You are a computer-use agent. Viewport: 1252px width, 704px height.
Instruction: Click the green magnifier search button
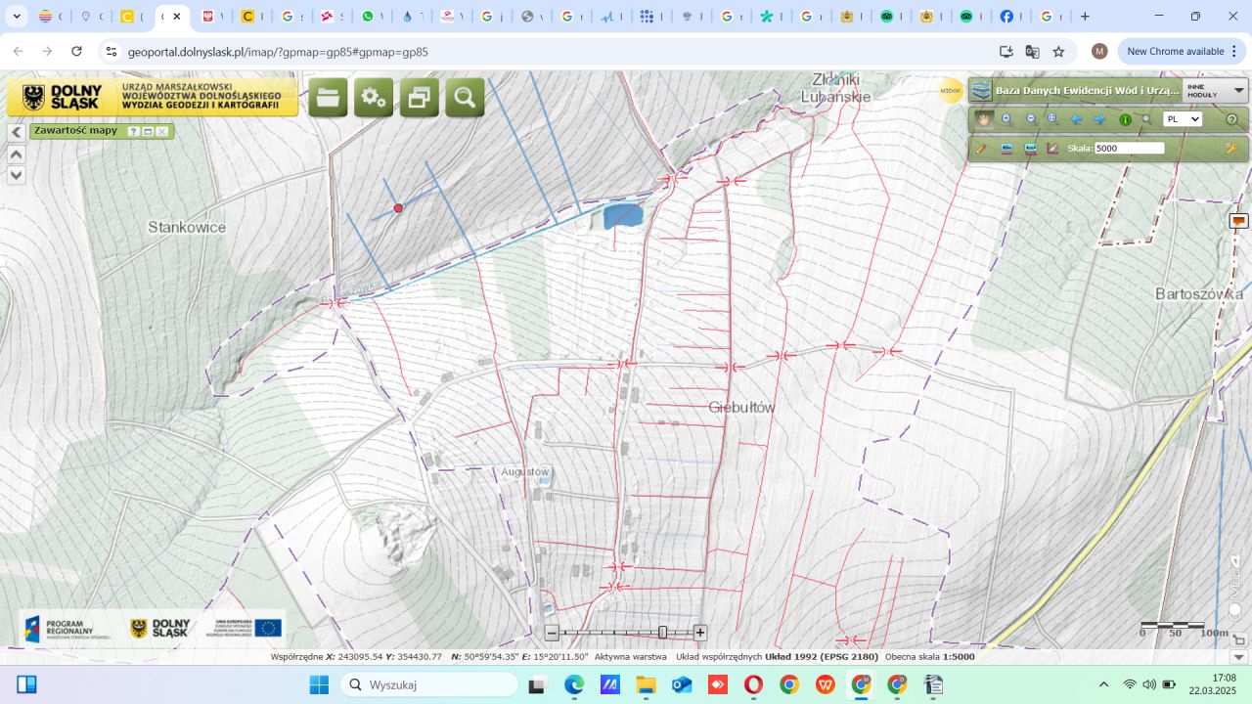(465, 98)
